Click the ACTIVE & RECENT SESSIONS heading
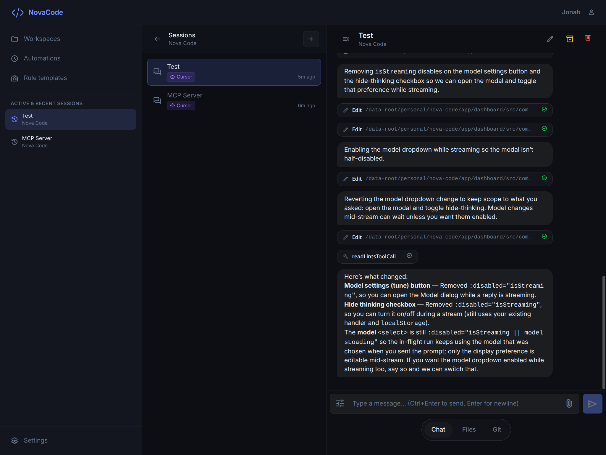606x455 pixels. (x=47, y=103)
